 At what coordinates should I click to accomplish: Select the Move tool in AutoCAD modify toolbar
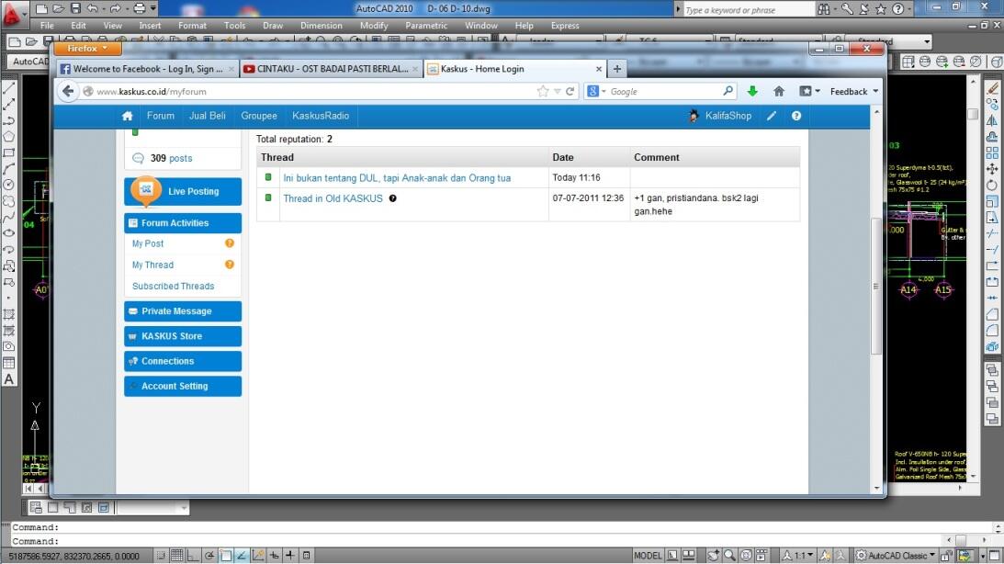pyautogui.click(x=992, y=169)
